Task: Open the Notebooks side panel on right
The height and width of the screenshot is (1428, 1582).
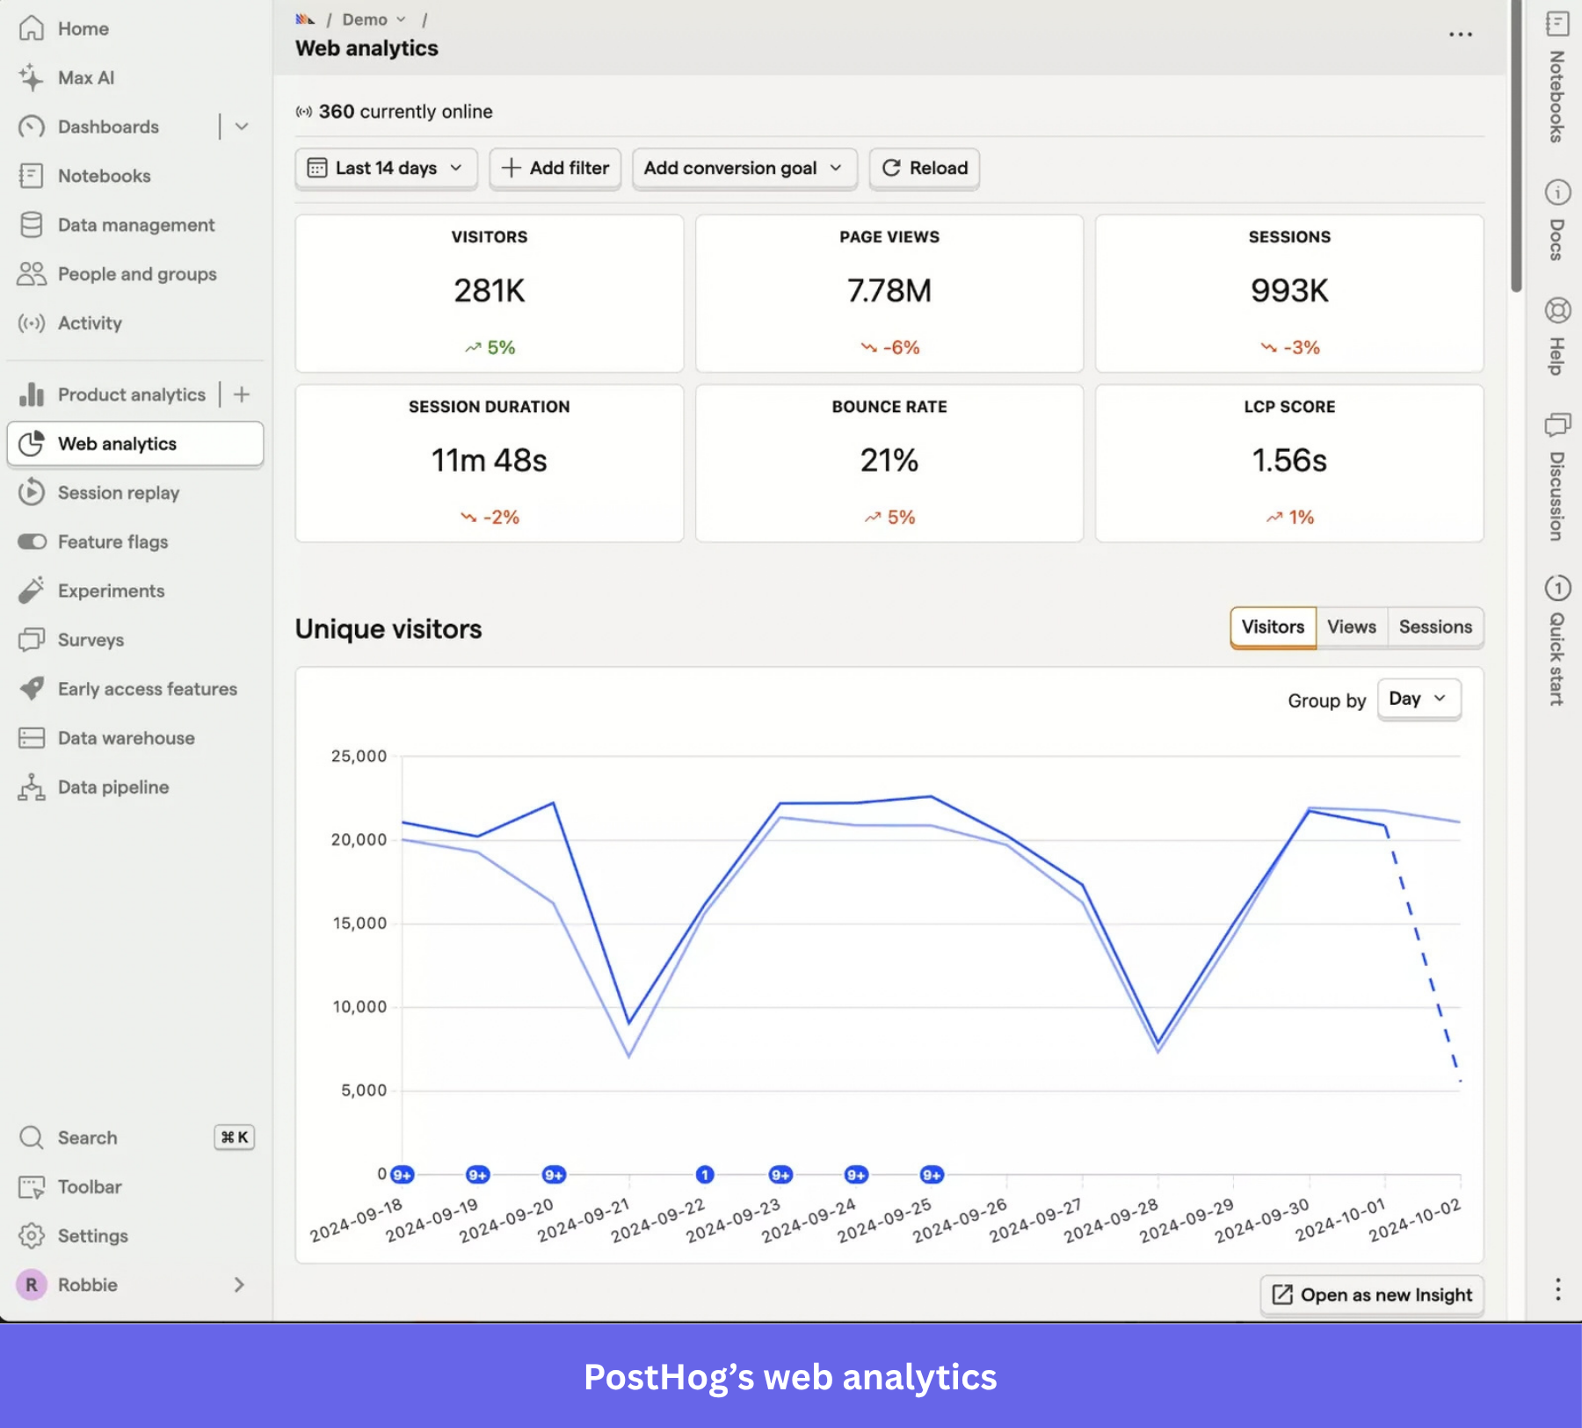Action: pos(1557,77)
